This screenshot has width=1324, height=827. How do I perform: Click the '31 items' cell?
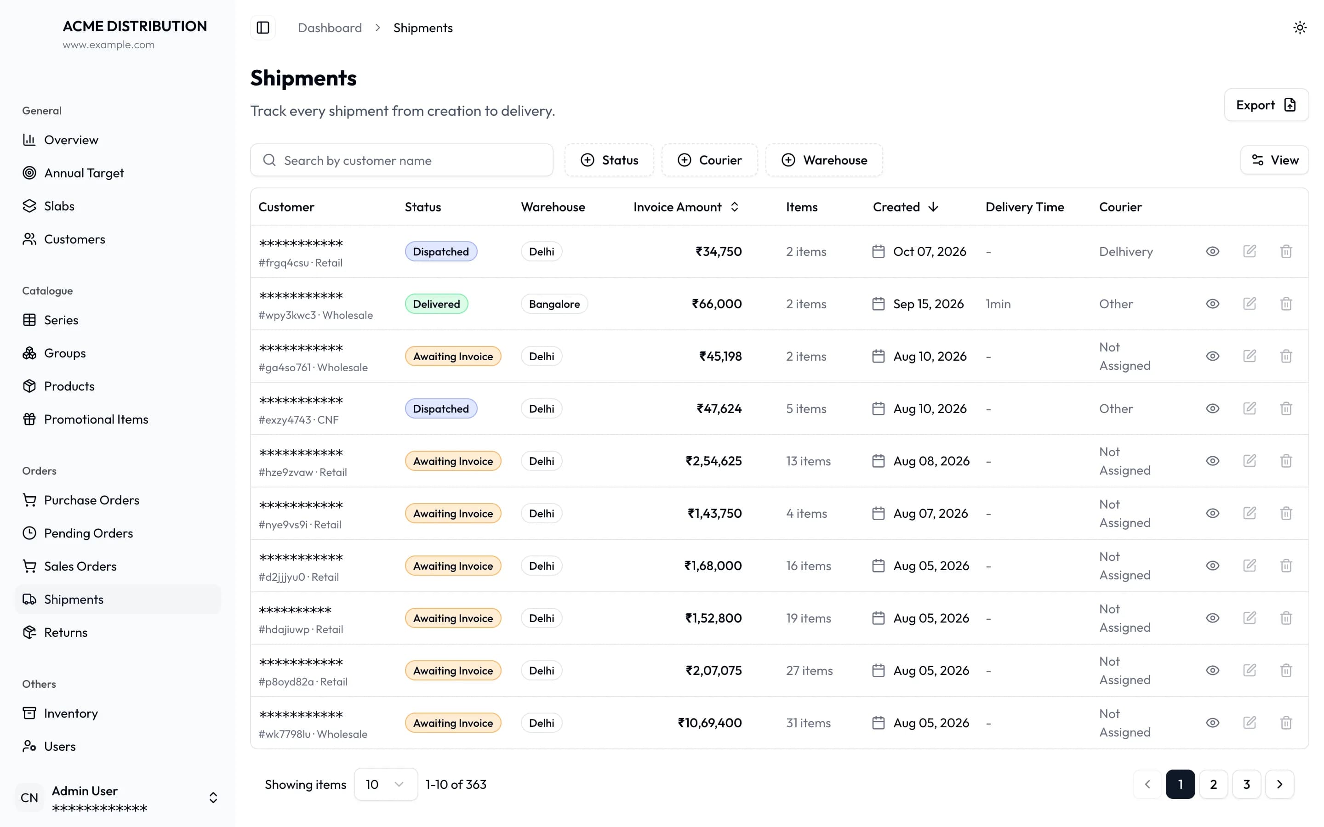[808, 723]
